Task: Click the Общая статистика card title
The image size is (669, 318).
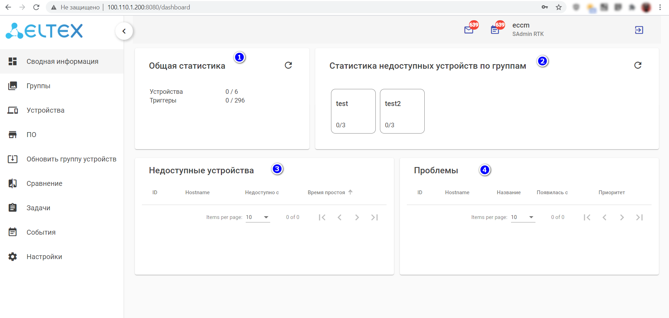Action: click(x=187, y=66)
